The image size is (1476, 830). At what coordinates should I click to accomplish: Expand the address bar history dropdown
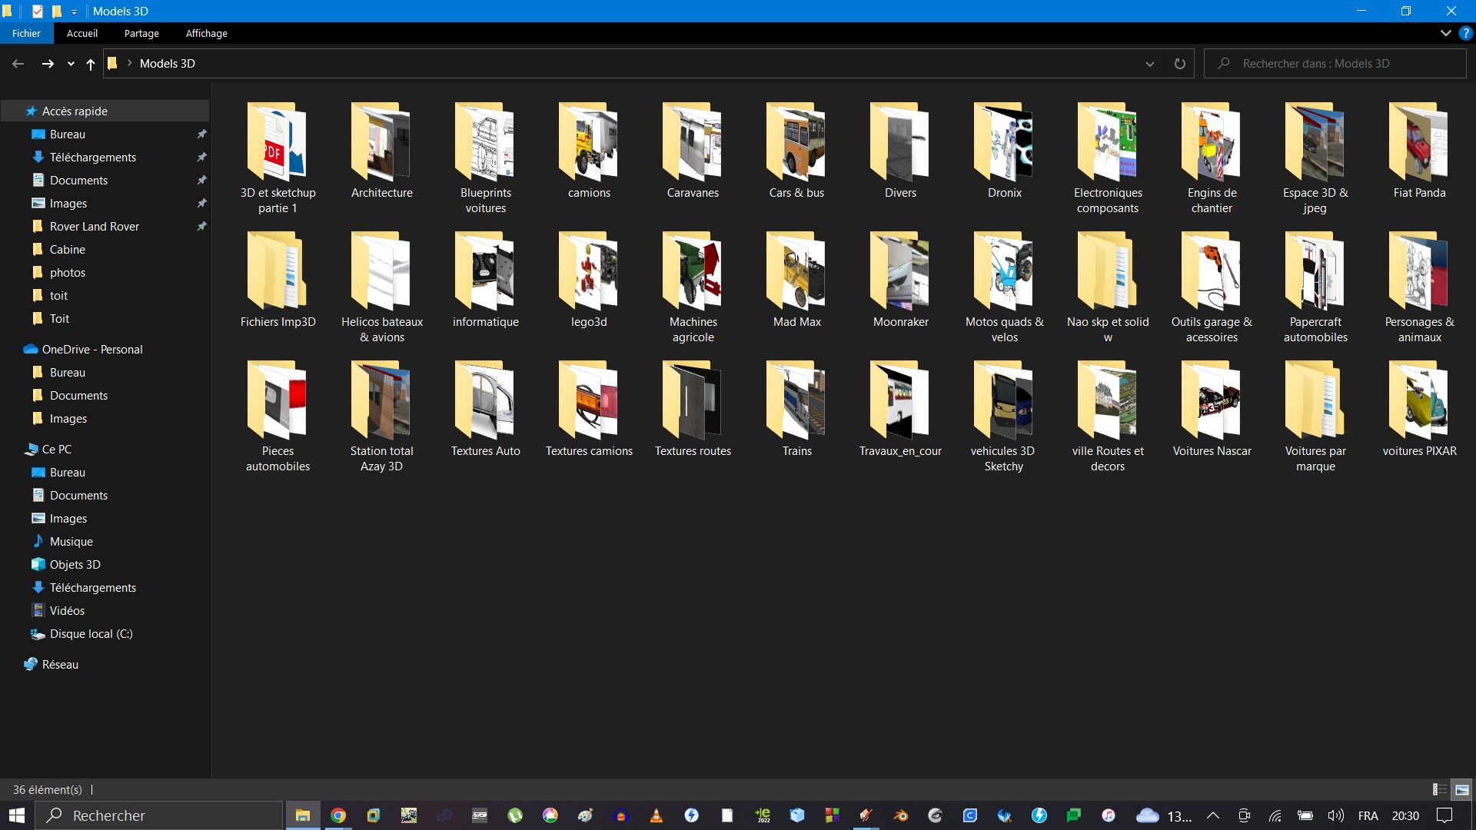pyautogui.click(x=1150, y=64)
